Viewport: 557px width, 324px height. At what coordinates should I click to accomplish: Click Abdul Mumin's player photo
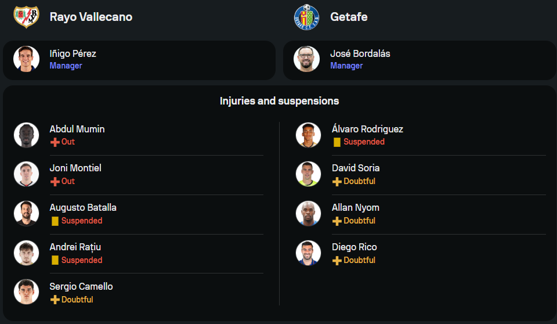pos(26,135)
